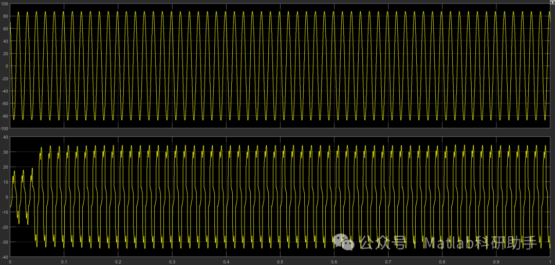This screenshot has height=265, width=555.
Task: Click the 0.2 time axis tick label
Action: (118, 262)
